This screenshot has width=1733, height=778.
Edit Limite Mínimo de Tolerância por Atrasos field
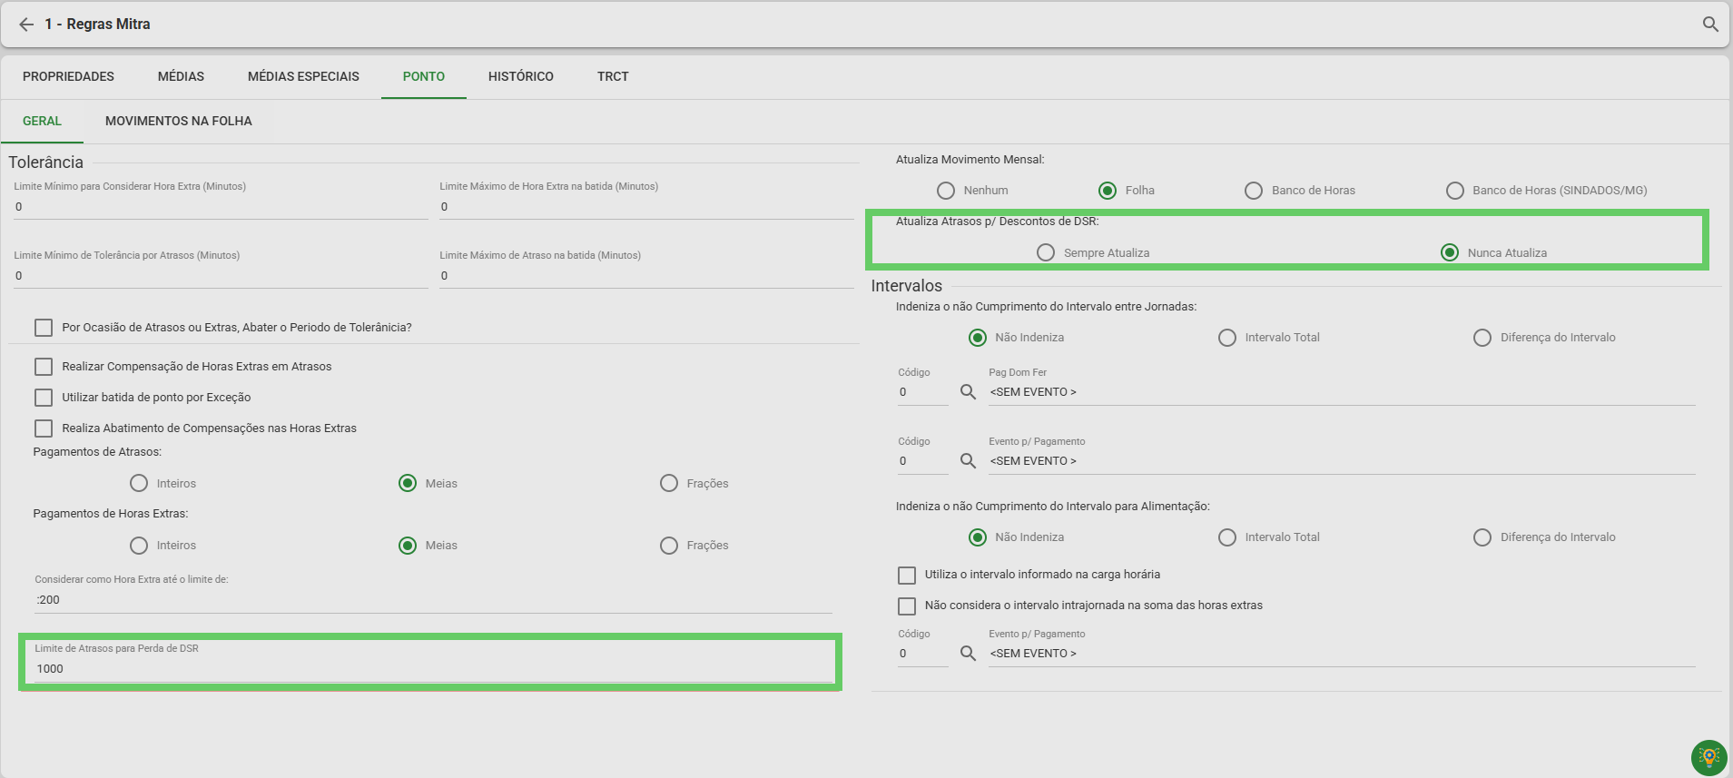[221, 276]
